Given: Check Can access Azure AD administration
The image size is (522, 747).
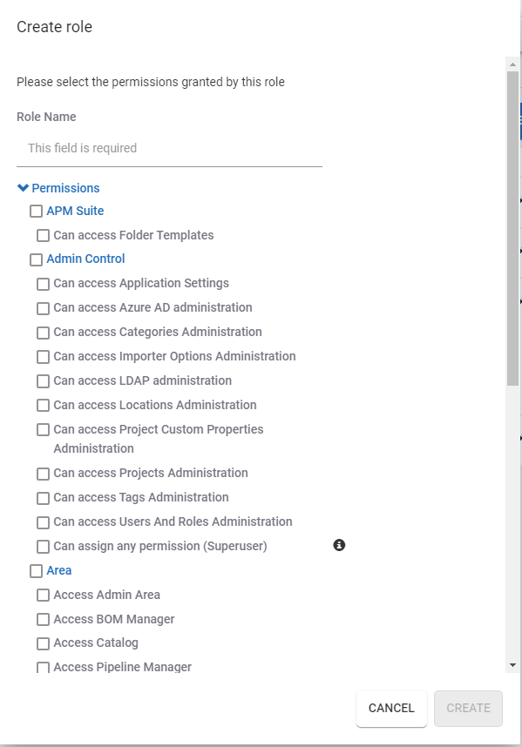Looking at the screenshot, I should (x=43, y=308).
